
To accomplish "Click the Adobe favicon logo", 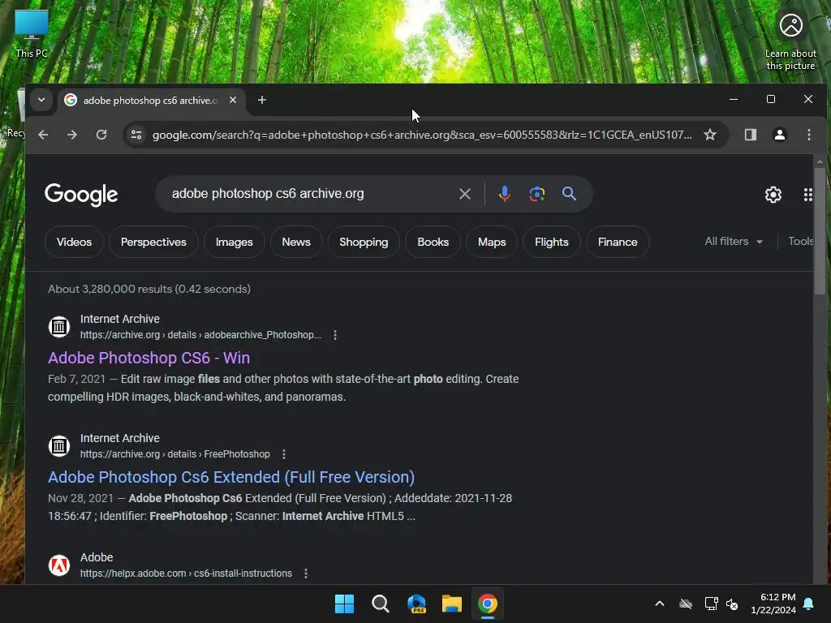I will 59,565.
